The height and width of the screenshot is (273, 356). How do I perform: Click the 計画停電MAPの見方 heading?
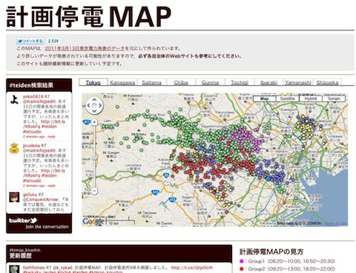coord(271,252)
